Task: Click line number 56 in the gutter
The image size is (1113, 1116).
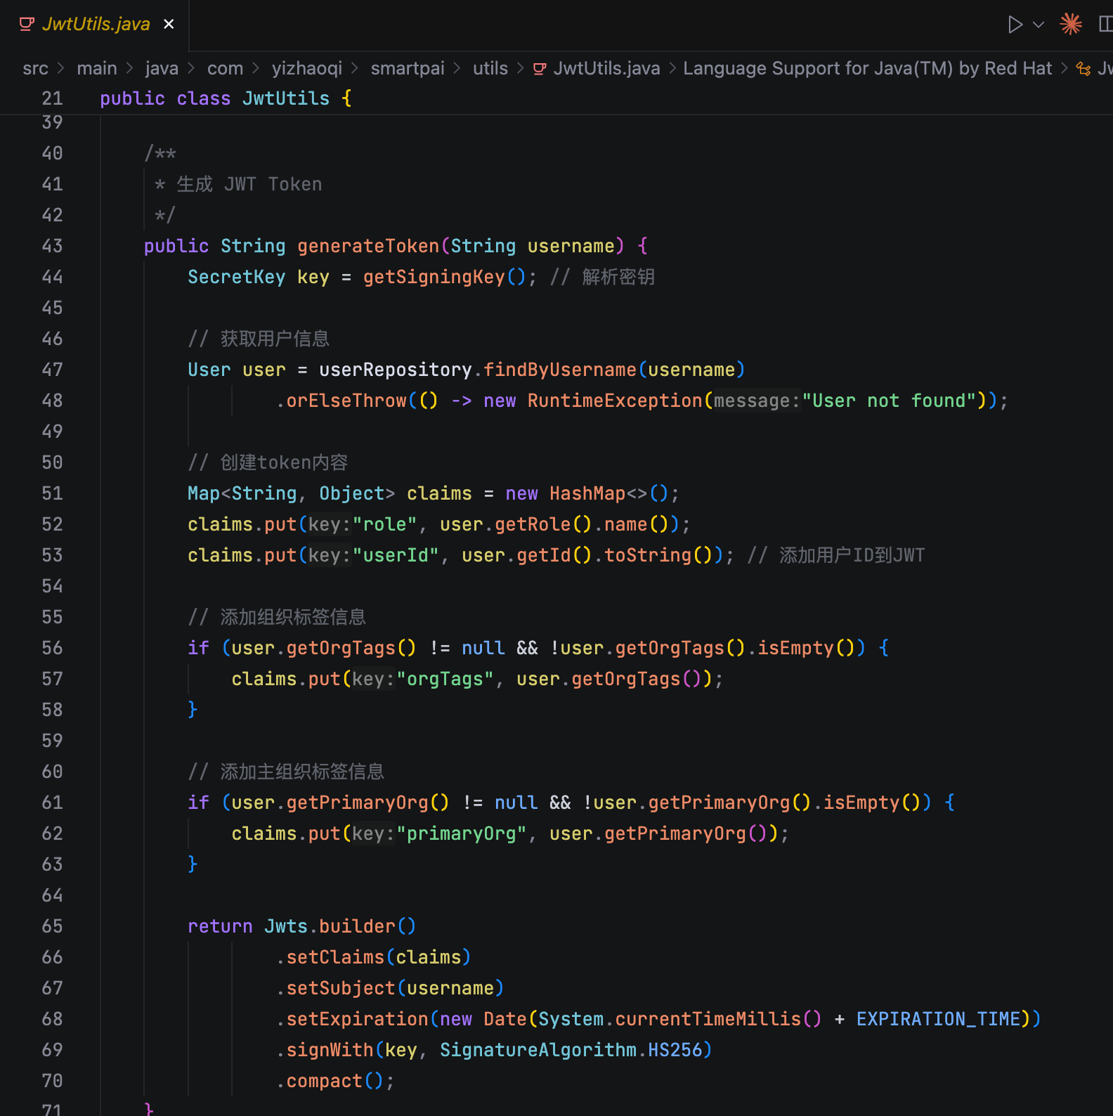Action: click(x=53, y=648)
